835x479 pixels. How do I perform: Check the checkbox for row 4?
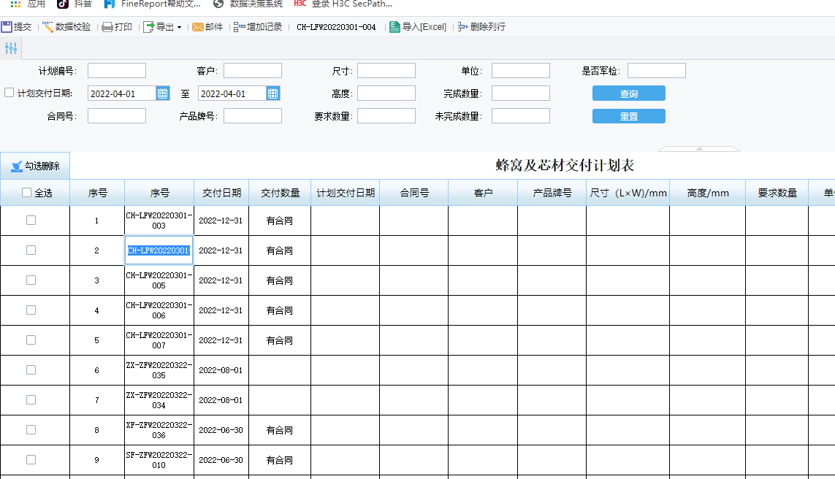click(x=31, y=310)
